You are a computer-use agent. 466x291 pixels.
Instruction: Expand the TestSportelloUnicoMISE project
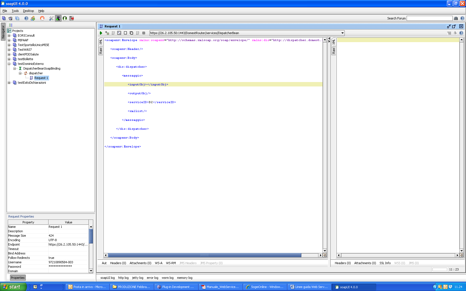click(9, 45)
